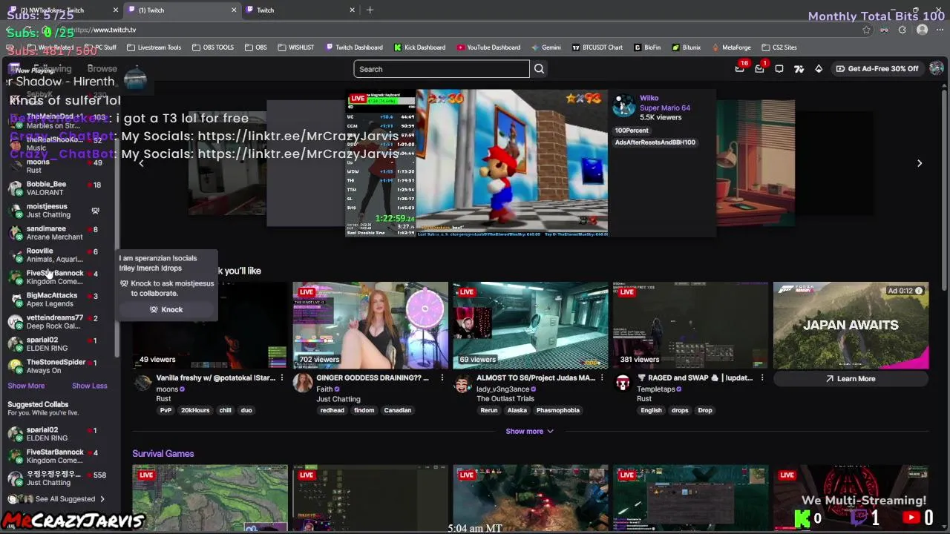Open the 381 viewers Templetaps Rust thumbnail
Viewport: 950px width, 534px height.
click(x=691, y=325)
